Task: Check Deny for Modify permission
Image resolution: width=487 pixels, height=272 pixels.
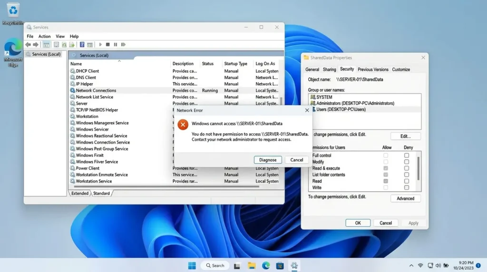Action: [407, 162]
